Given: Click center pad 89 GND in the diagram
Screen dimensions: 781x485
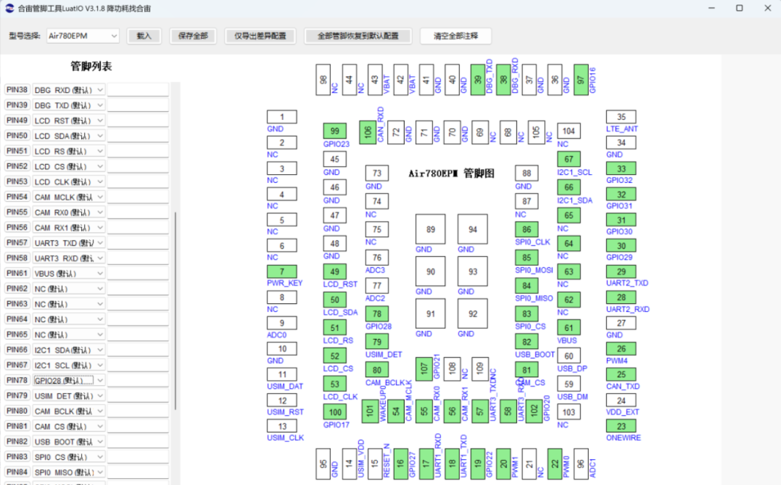Looking at the screenshot, I should tap(431, 229).
